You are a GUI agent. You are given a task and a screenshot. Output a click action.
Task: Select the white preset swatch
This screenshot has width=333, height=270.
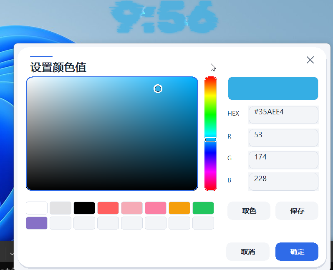(x=37, y=208)
